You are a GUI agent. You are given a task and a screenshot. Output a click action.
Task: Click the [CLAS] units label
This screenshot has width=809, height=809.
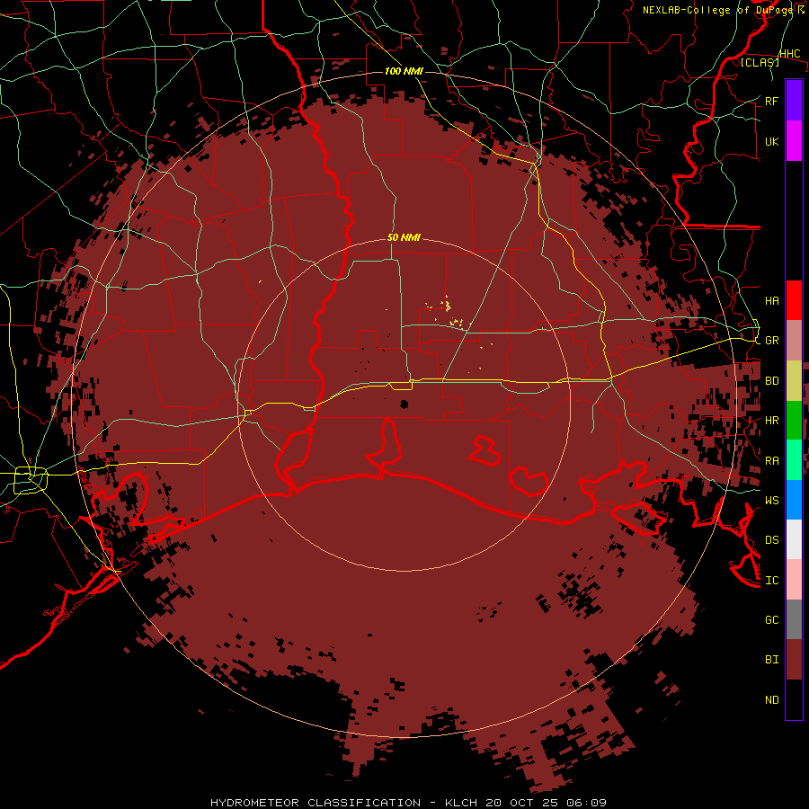(x=760, y=62)
